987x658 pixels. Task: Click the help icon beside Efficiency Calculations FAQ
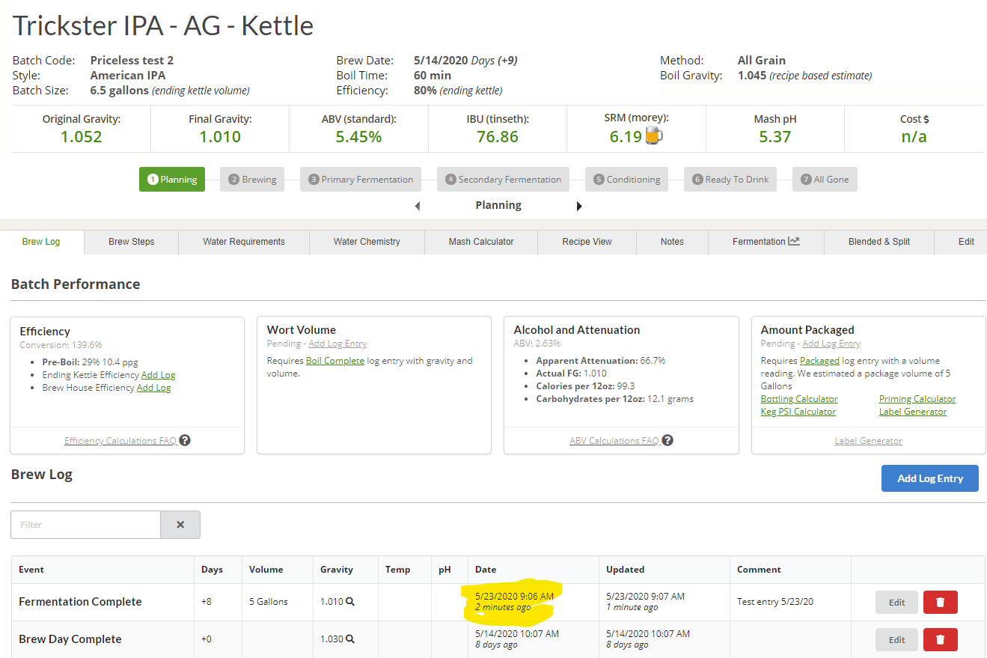(185, 440)
